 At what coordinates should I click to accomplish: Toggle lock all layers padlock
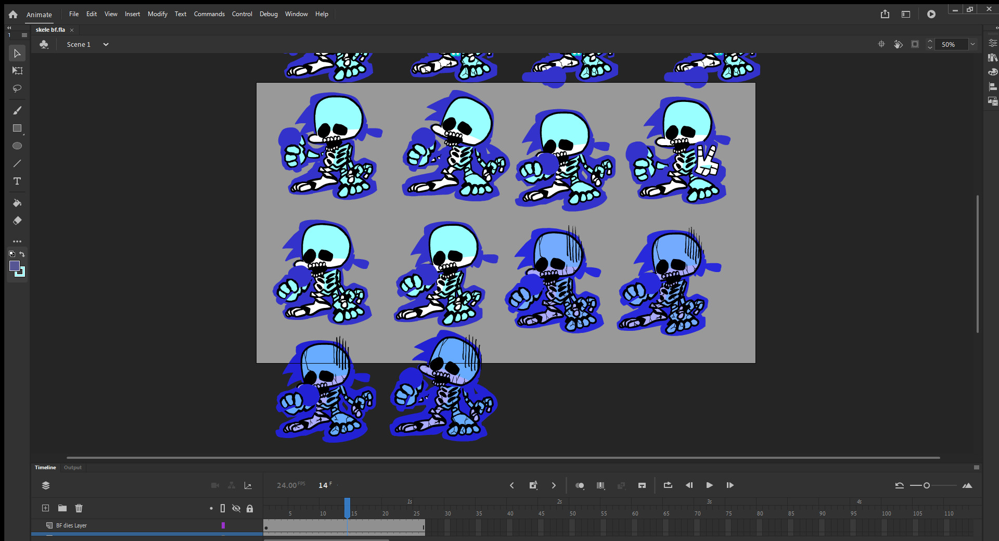click(250, 508)
